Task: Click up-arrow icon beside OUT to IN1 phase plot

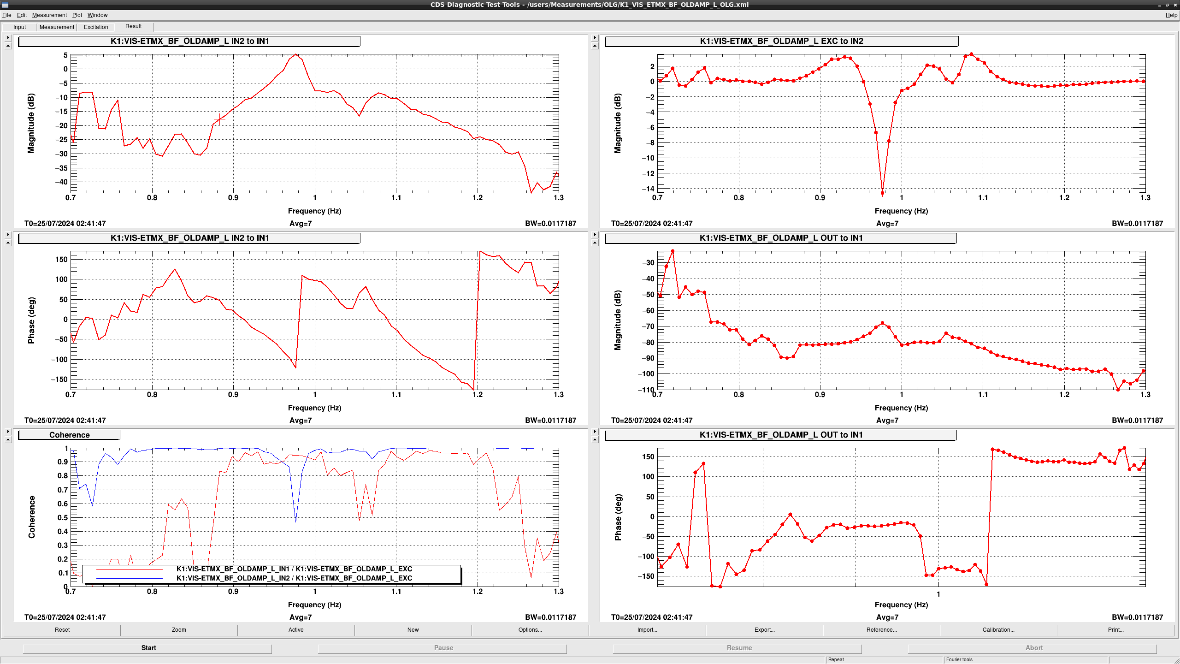Action: (x=595, y=439)
